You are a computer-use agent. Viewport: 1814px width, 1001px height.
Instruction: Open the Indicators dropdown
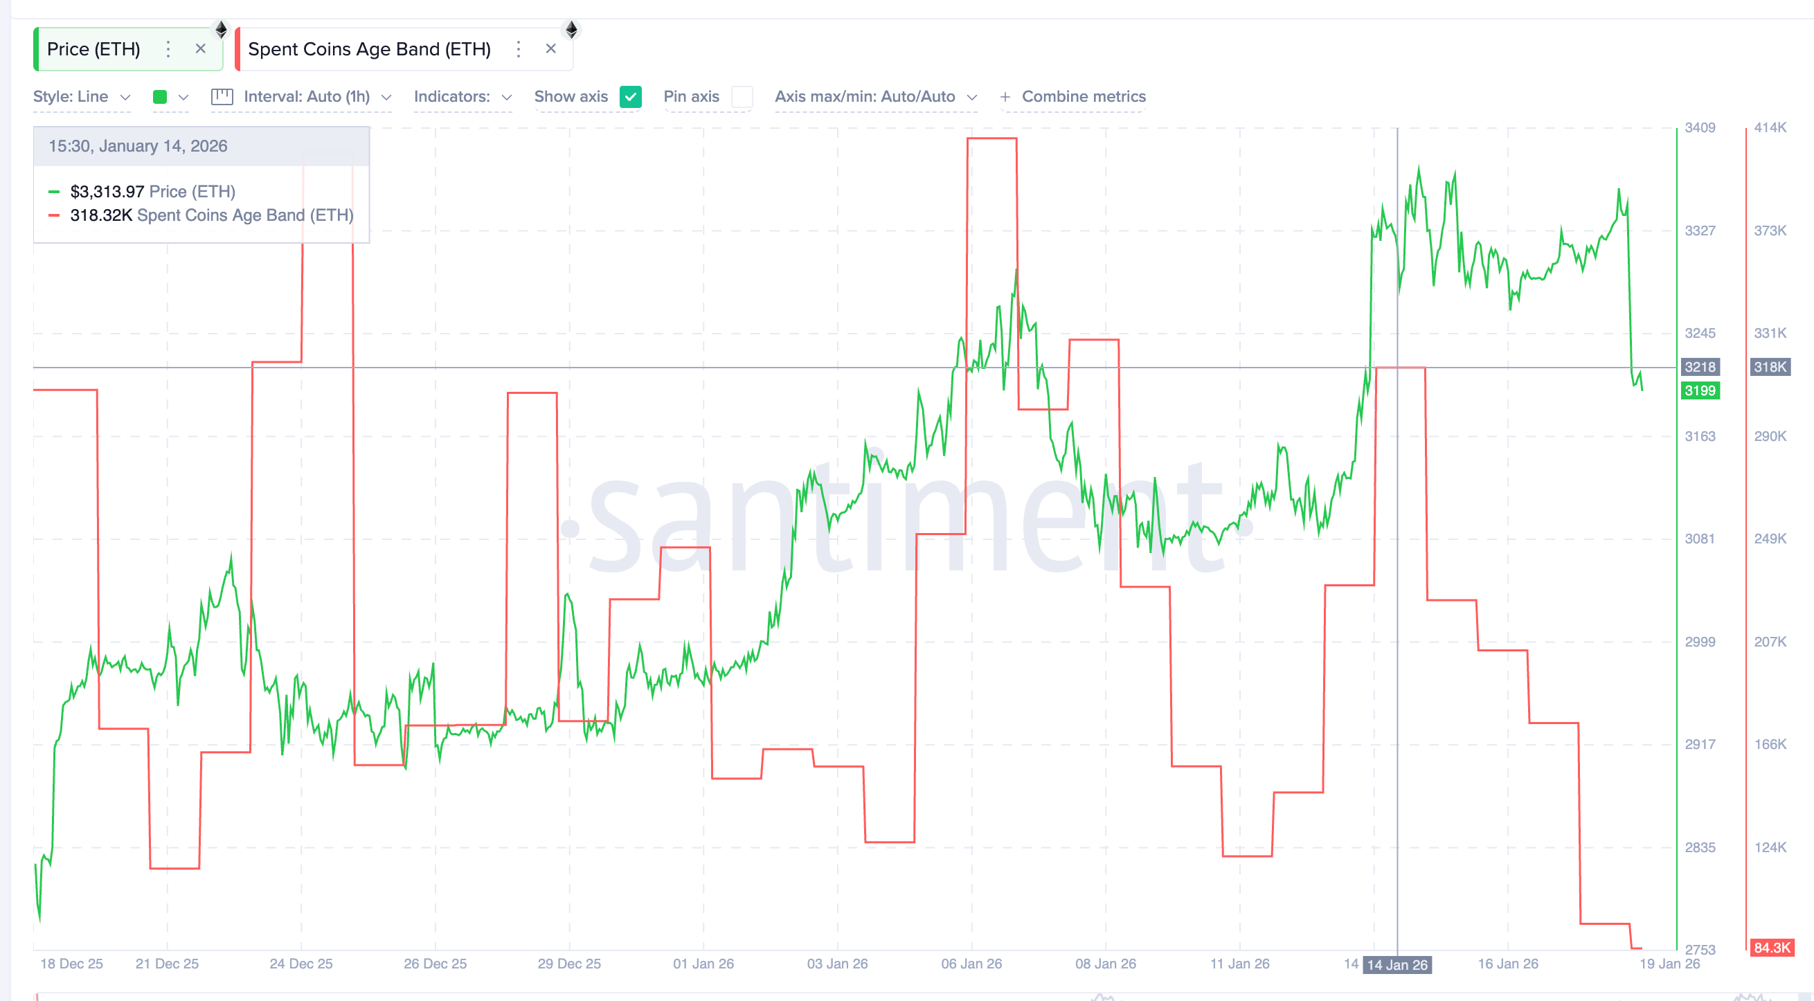461,96
